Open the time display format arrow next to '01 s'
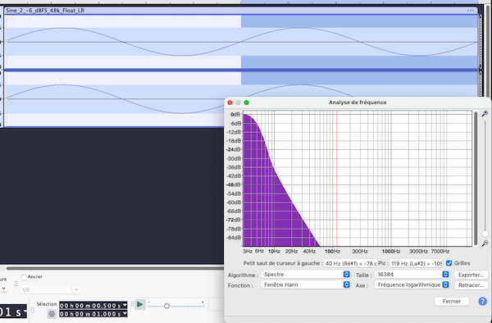Image resolution: width=492 pixels, height=323 pixels. 25,312
